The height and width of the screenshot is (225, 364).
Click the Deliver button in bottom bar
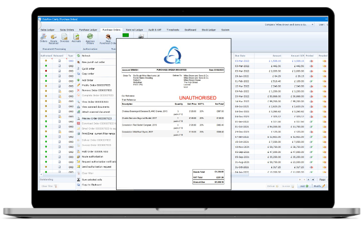coord(272,186)
